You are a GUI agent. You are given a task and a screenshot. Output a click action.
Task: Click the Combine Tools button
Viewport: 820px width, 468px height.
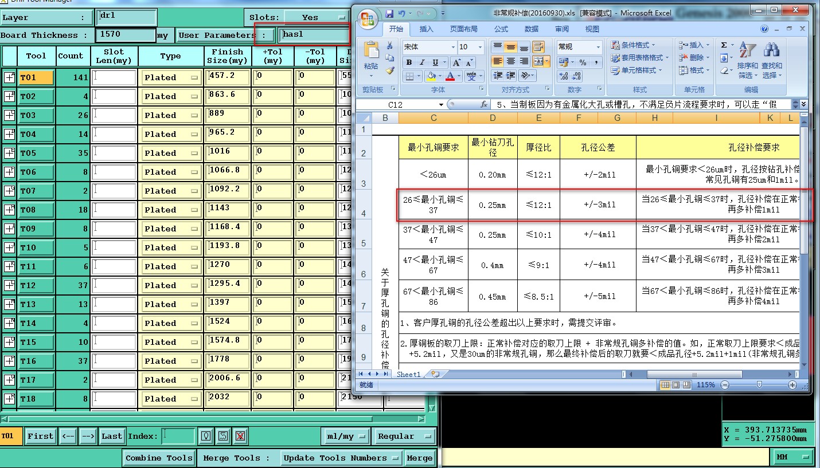[159, 458]
